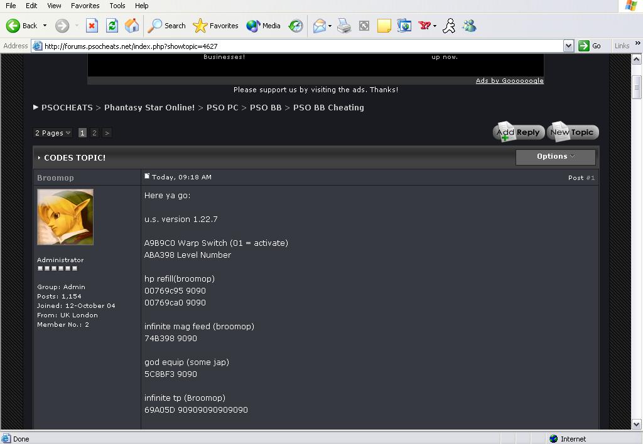
Task: Open the History clock icon
Action: (295, 26)
